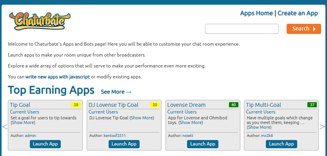Open author noiett profile

click(x=188, y=136)
